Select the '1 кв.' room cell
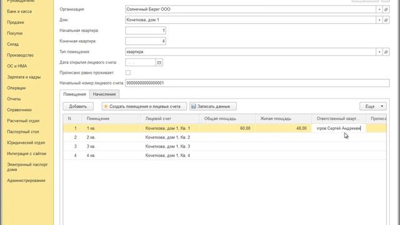 [111, 128]
